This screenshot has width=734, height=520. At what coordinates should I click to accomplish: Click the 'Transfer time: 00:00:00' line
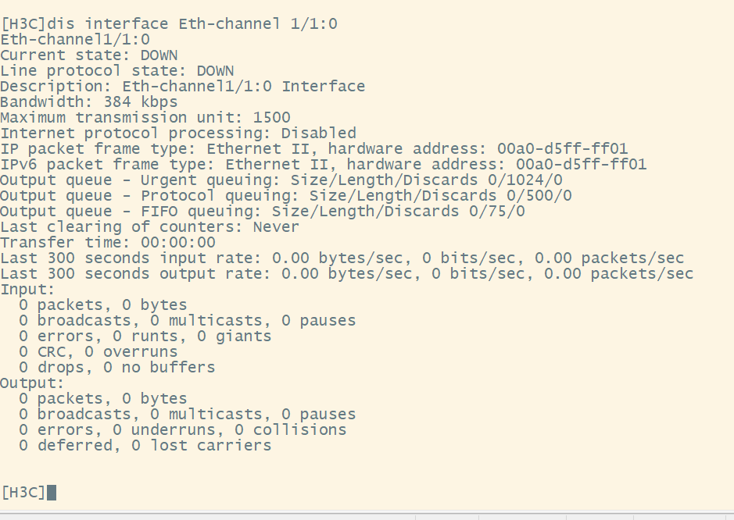coord(107,242)
